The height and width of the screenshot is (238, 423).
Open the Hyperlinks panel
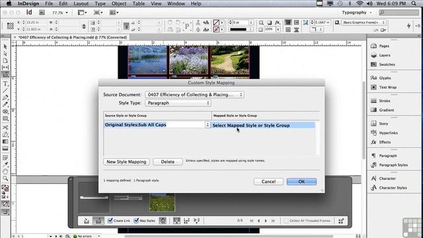(383, 133)
